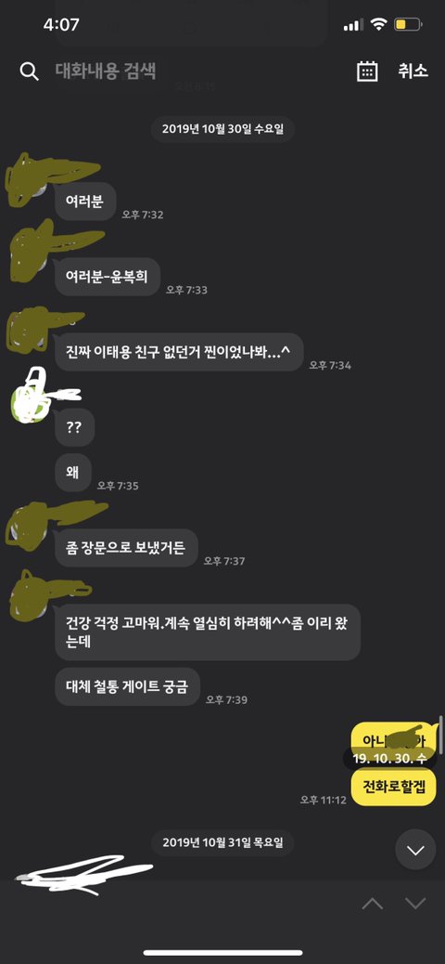The image size is (445, 964).
Task: Tap 취소 to cancel search
Action: coord(413,71)
